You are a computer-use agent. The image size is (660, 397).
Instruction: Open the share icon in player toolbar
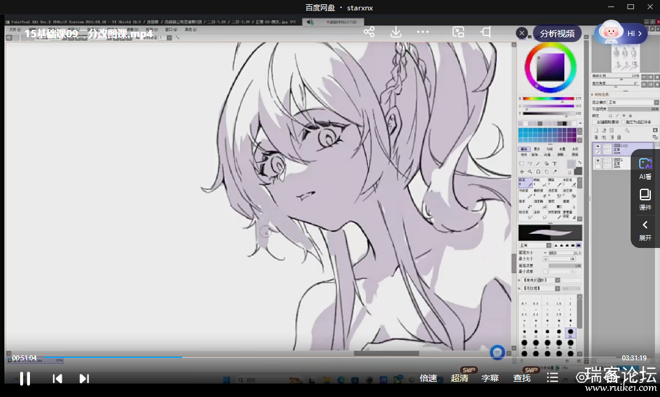point(369,32)
